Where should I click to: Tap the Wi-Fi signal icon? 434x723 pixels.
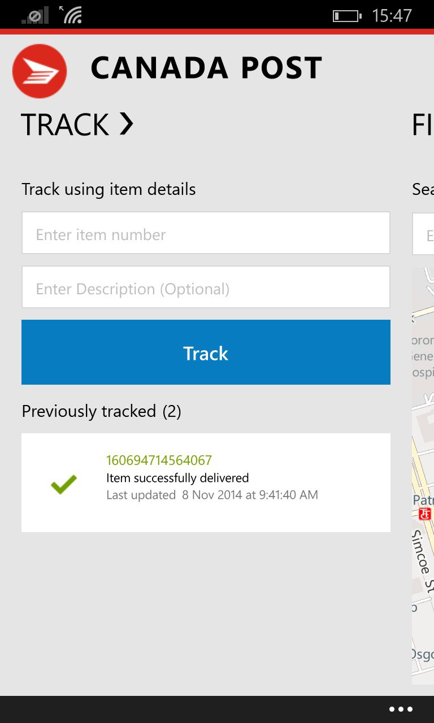(71, 15)
